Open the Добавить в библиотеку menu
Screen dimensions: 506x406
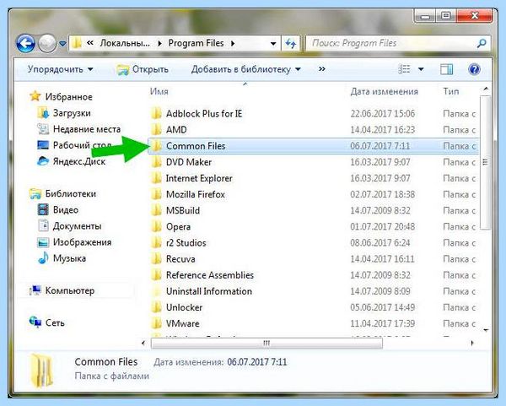(246, 69)
